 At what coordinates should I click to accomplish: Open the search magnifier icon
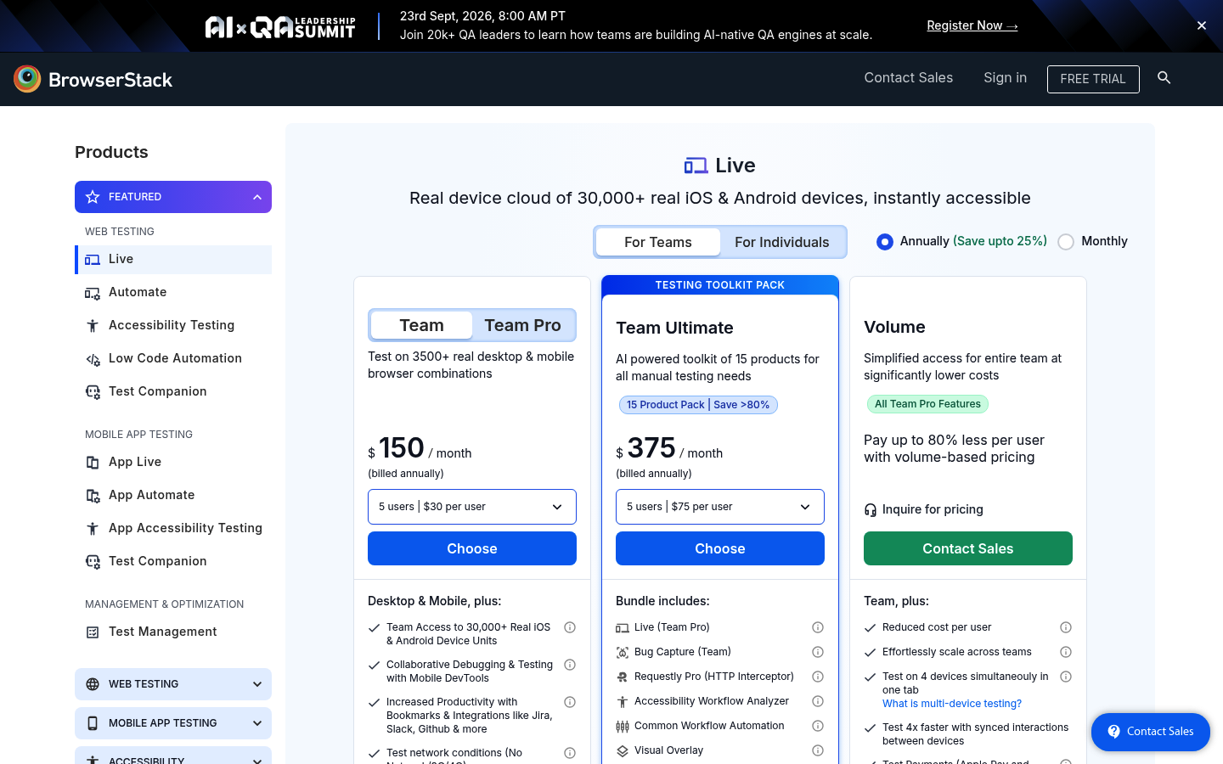pos(1164,78)
